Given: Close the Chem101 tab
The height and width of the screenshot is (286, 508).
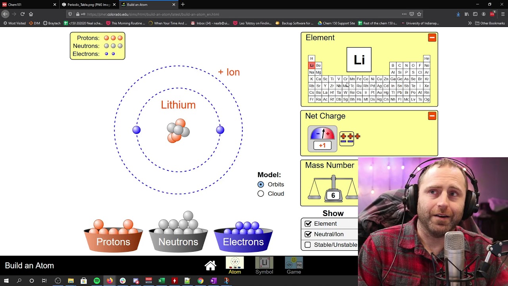Looking at the screenshot, I should pos(55,5).
